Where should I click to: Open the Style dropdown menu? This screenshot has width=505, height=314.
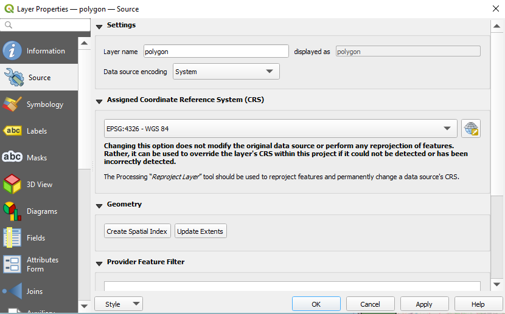[x=119, y=304]
